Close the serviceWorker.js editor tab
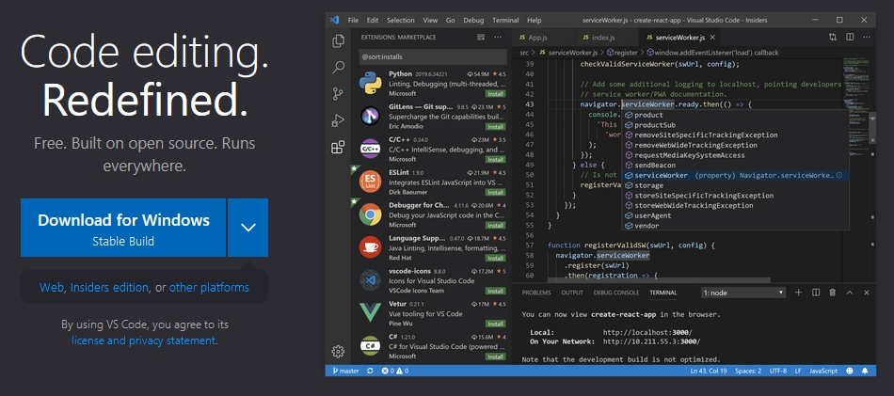The image size is (894, 396). pos(712,38)
